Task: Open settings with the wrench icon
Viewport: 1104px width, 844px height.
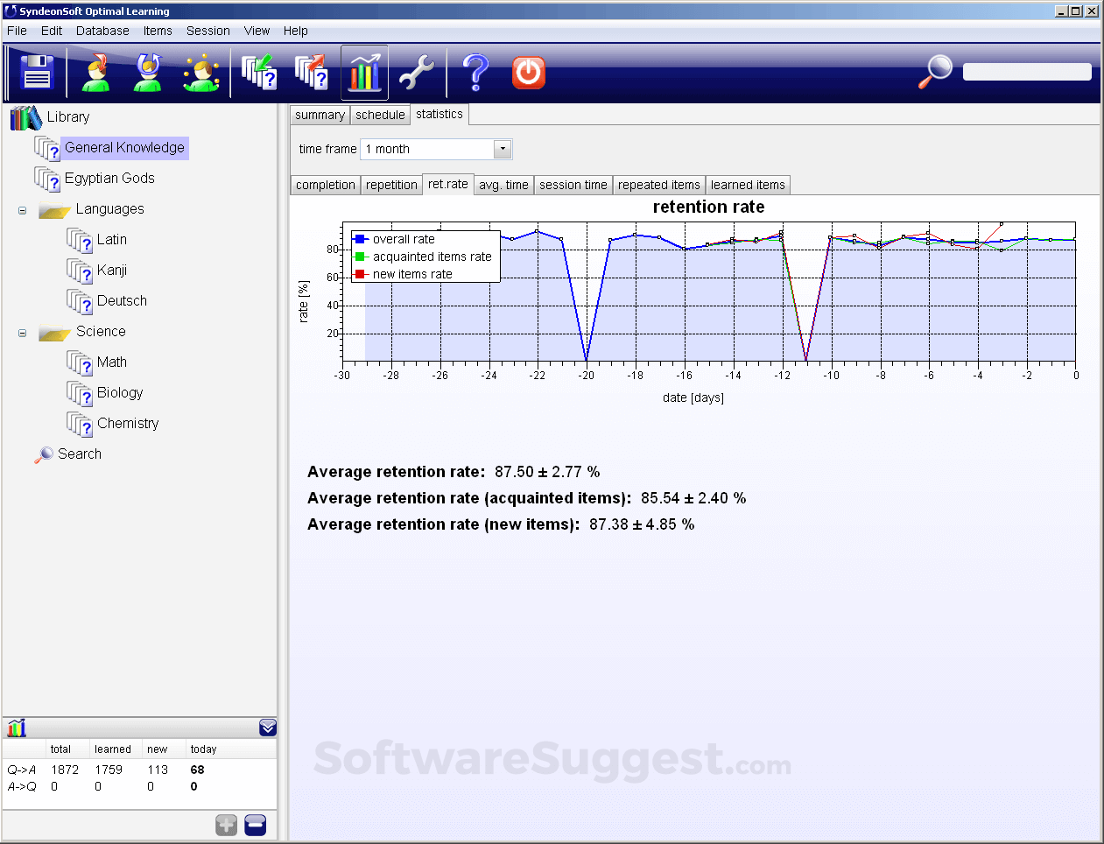Action: (417, 73)
